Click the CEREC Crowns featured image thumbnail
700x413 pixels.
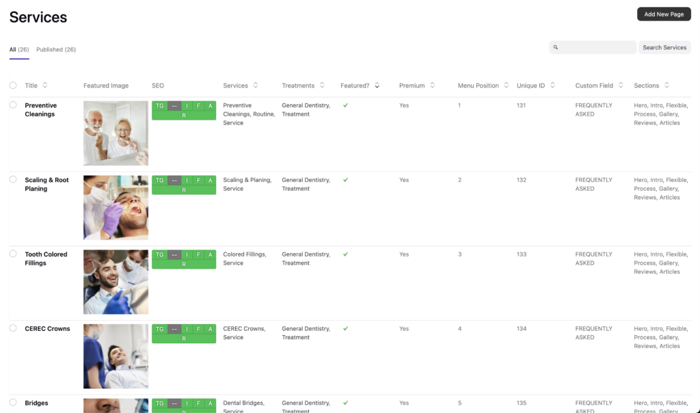coord(116,356)
